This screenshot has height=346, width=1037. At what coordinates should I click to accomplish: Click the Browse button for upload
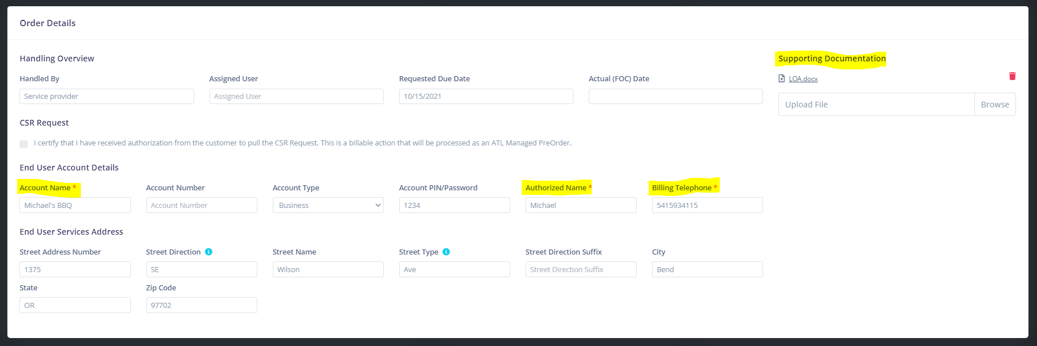pyautogui.click(x=994, y=105)
